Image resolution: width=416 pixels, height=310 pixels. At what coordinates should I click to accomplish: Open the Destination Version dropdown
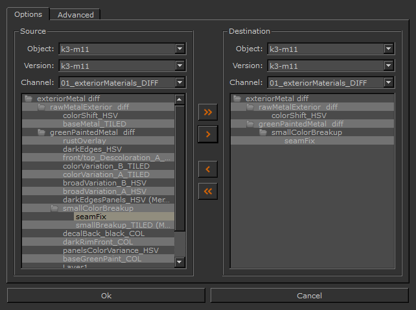[x=388, y=66]
